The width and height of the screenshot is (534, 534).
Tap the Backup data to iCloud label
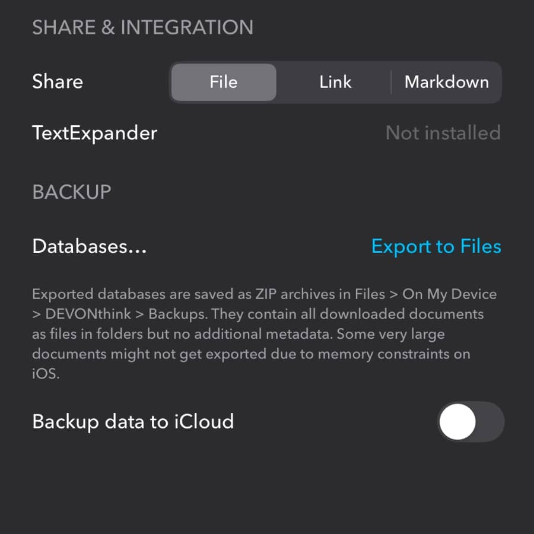pyautogui.click(x=133, y=422)
